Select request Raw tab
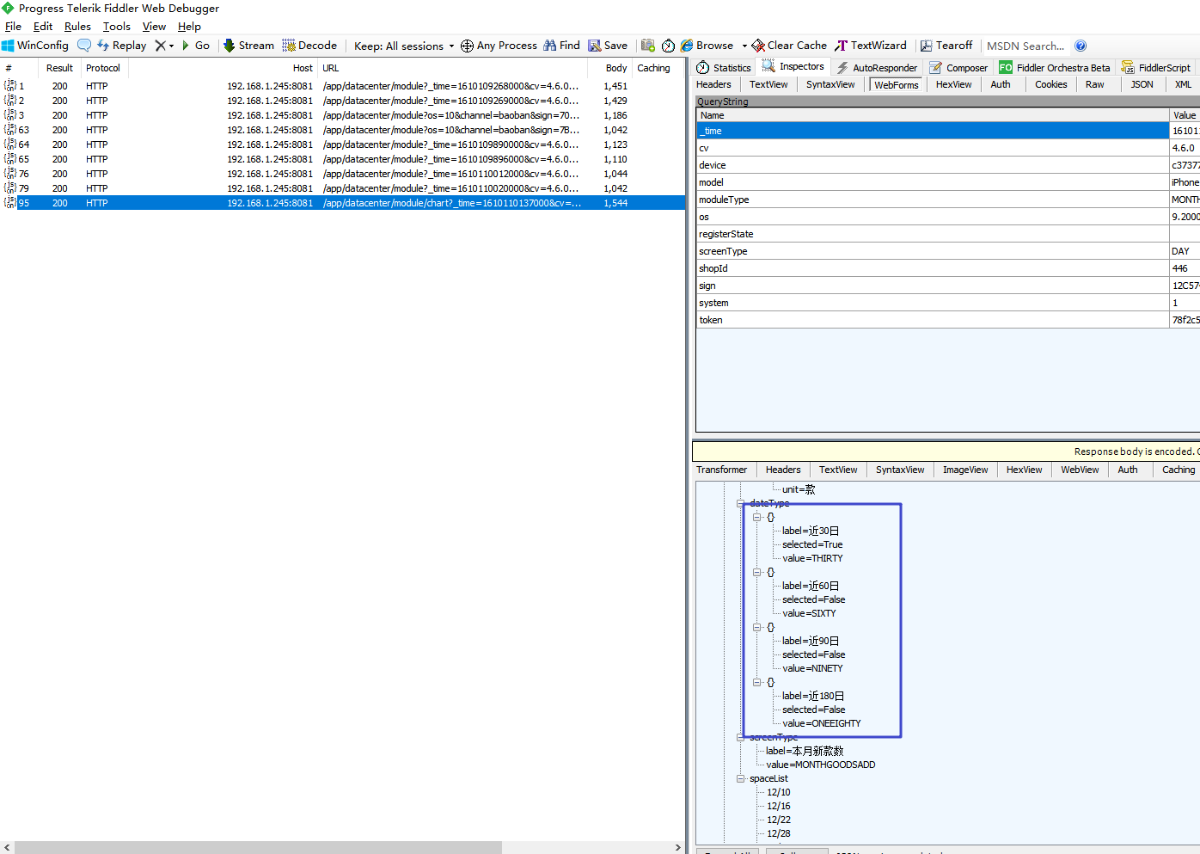Screen dimensions: 1200x854 tap(1094, 84)
